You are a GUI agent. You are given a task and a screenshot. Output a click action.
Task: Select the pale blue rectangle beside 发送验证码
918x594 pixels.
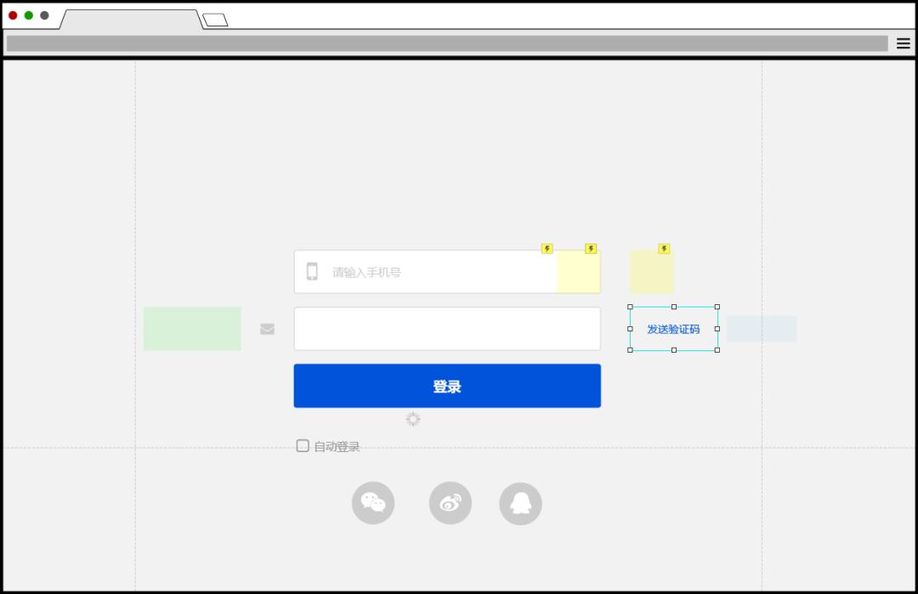761,329
